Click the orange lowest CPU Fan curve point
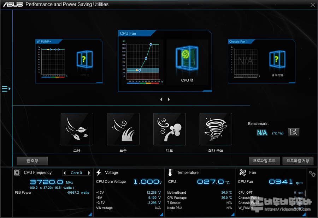 (x=136, y=70)
